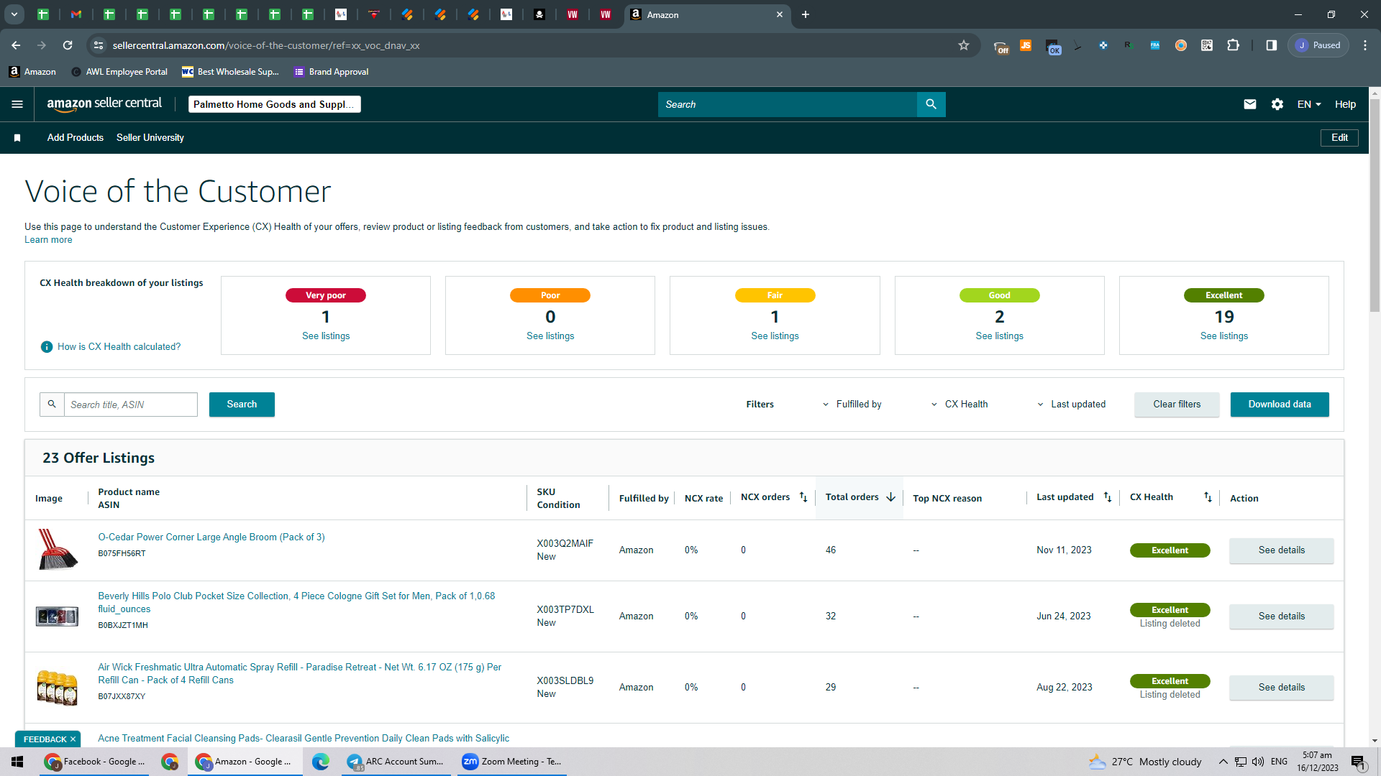Go back with the browser back arrow

(x=16, y=45)
